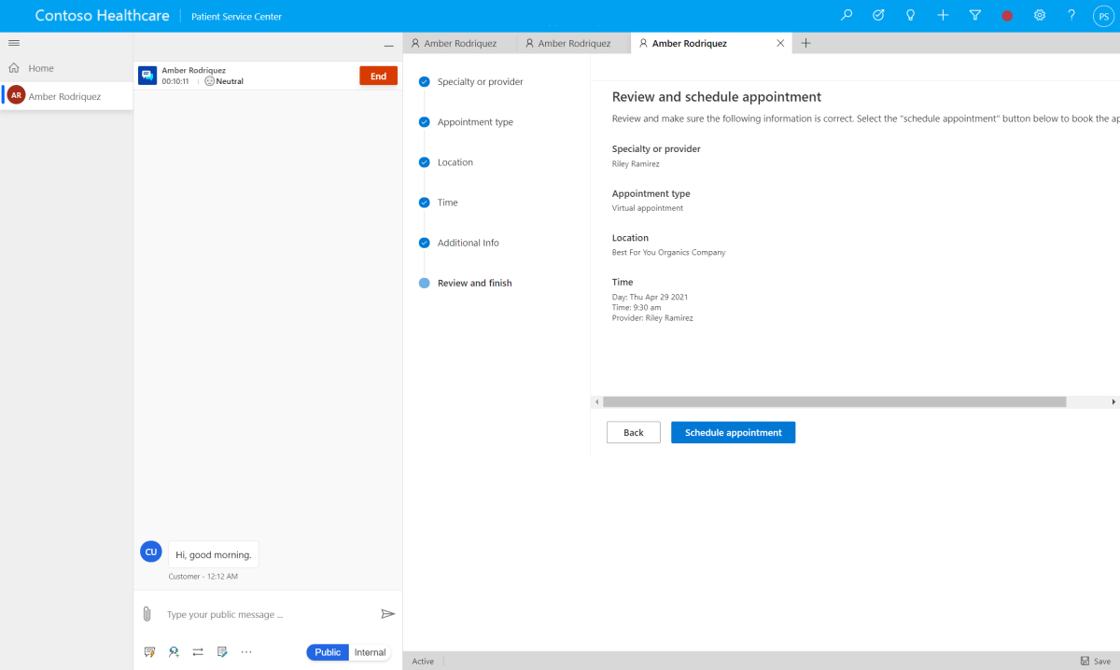Open the settings gear icon

tap(1039, 16)
